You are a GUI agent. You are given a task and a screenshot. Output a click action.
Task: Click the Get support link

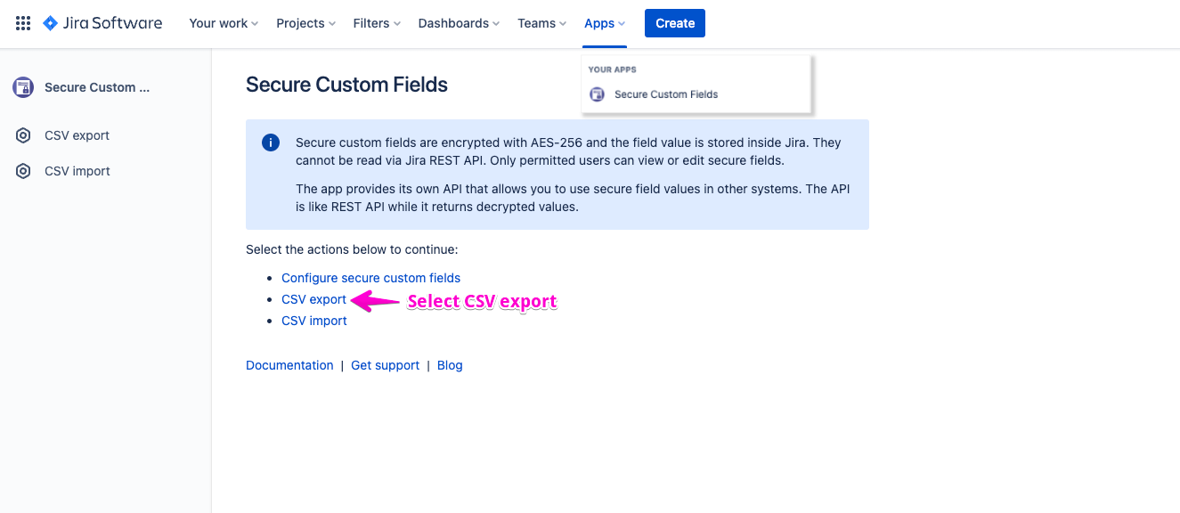(385, 365)
